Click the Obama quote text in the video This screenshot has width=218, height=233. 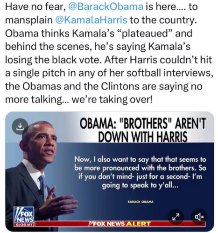coord(141,172)
